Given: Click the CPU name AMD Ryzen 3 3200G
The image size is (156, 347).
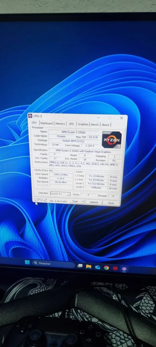Looking at the screenshot, I should (73, 132).
